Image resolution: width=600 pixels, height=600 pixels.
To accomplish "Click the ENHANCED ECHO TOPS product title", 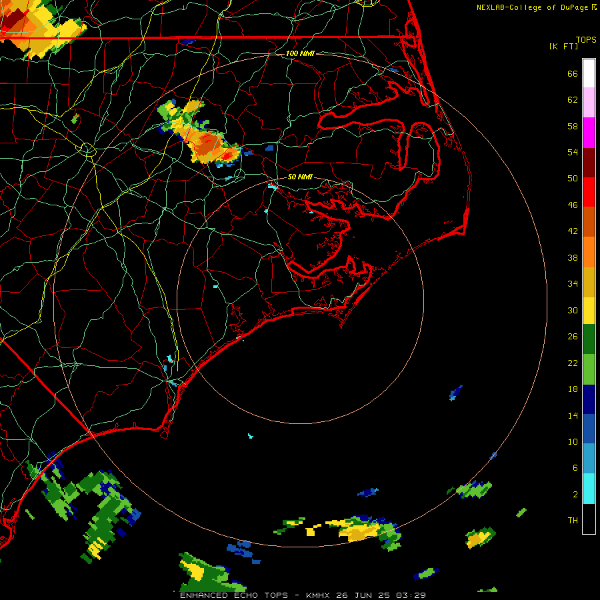I will [236, 595].
